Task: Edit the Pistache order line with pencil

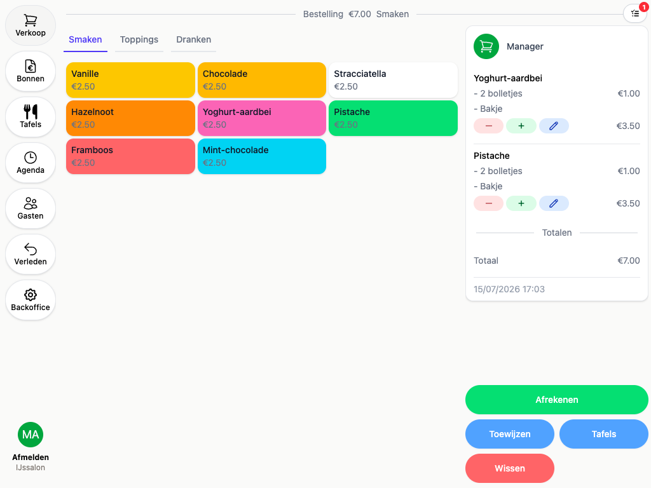Action: [554, 203]
